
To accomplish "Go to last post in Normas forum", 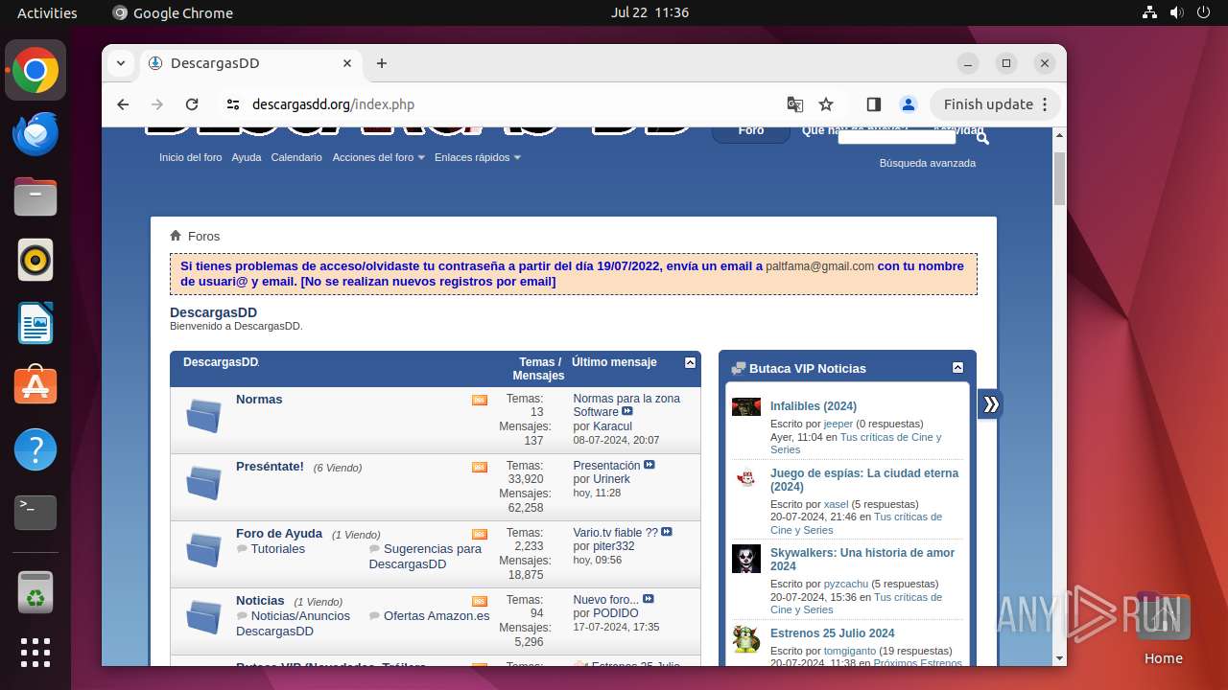I will (627, 412).
